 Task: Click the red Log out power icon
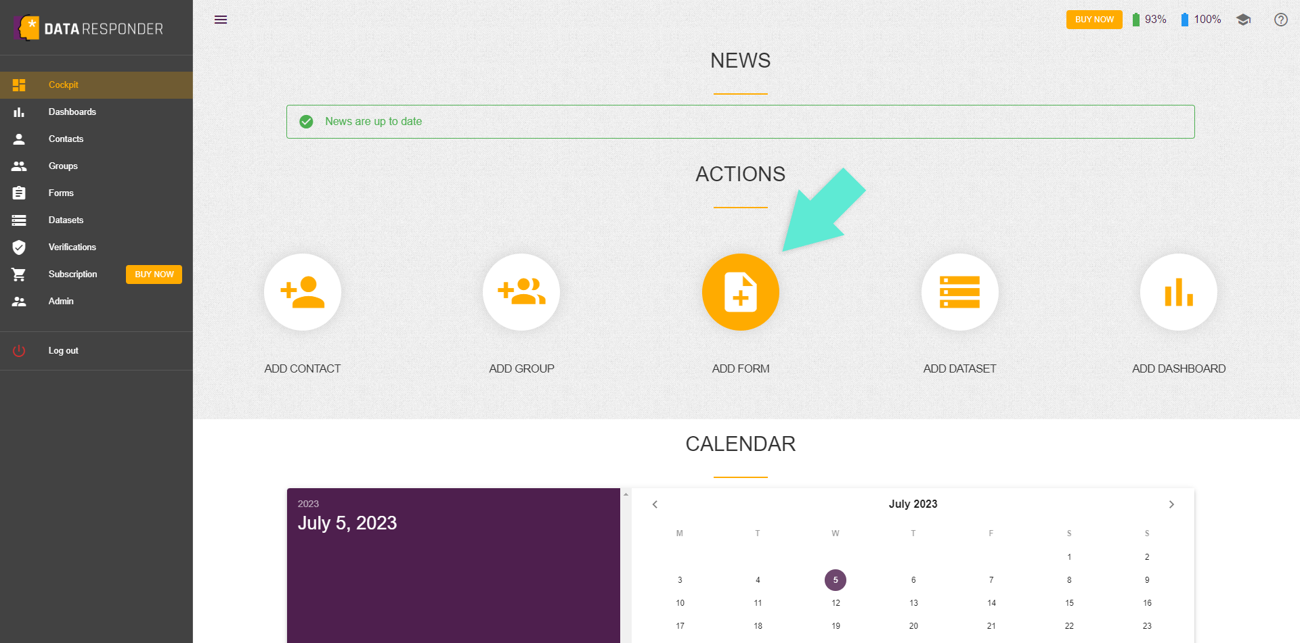tap(19, 351)
